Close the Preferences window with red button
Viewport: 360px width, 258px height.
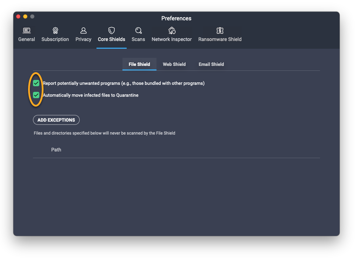coord(18,16)
